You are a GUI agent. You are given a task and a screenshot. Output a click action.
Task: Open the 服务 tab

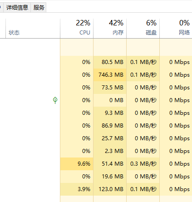coord(39,7)
